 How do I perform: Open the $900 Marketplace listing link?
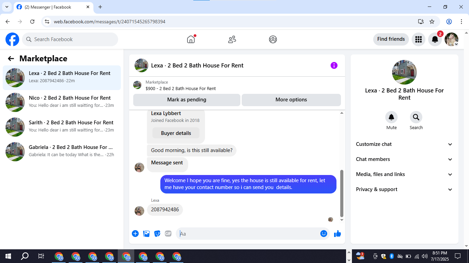181,88
